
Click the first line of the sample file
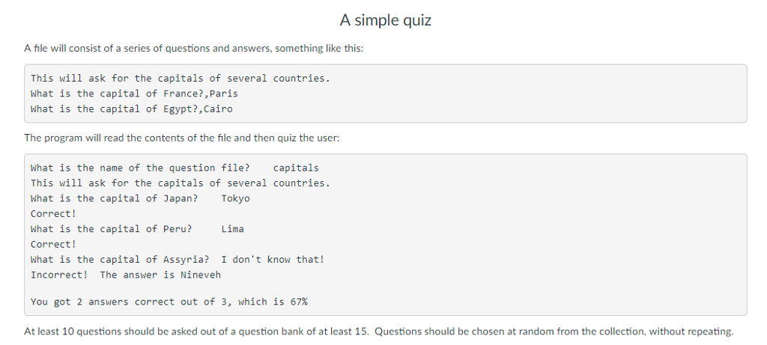click(x=181, y=78)
